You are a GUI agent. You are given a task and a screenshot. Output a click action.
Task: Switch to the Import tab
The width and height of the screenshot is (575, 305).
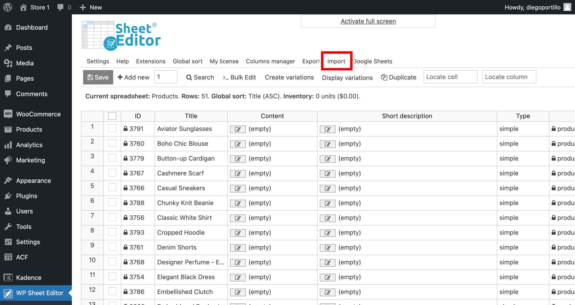[336, 61]
